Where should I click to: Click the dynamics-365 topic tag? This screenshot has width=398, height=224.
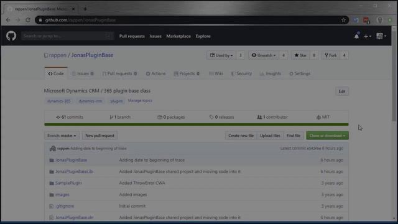(58, 101)
